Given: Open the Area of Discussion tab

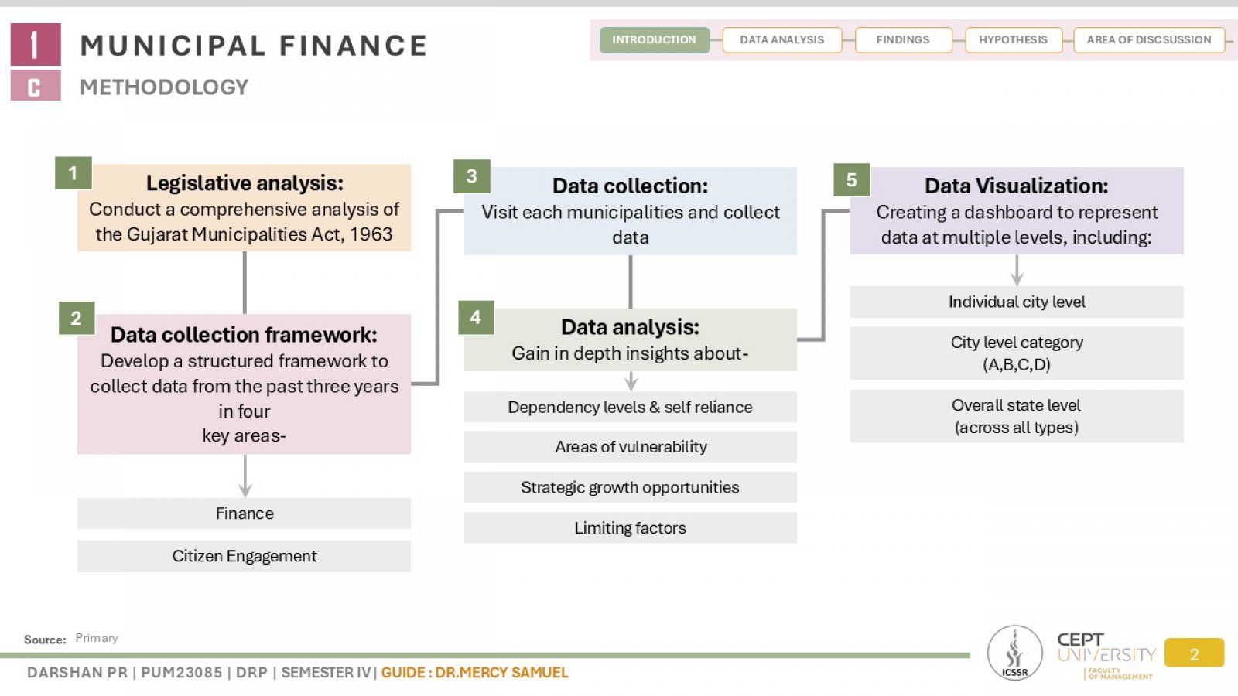Looking at the screenshot, I should pyautogui.click(x=1148, y=39).
